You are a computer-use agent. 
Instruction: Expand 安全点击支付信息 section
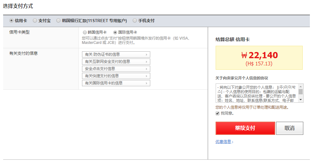116,69
